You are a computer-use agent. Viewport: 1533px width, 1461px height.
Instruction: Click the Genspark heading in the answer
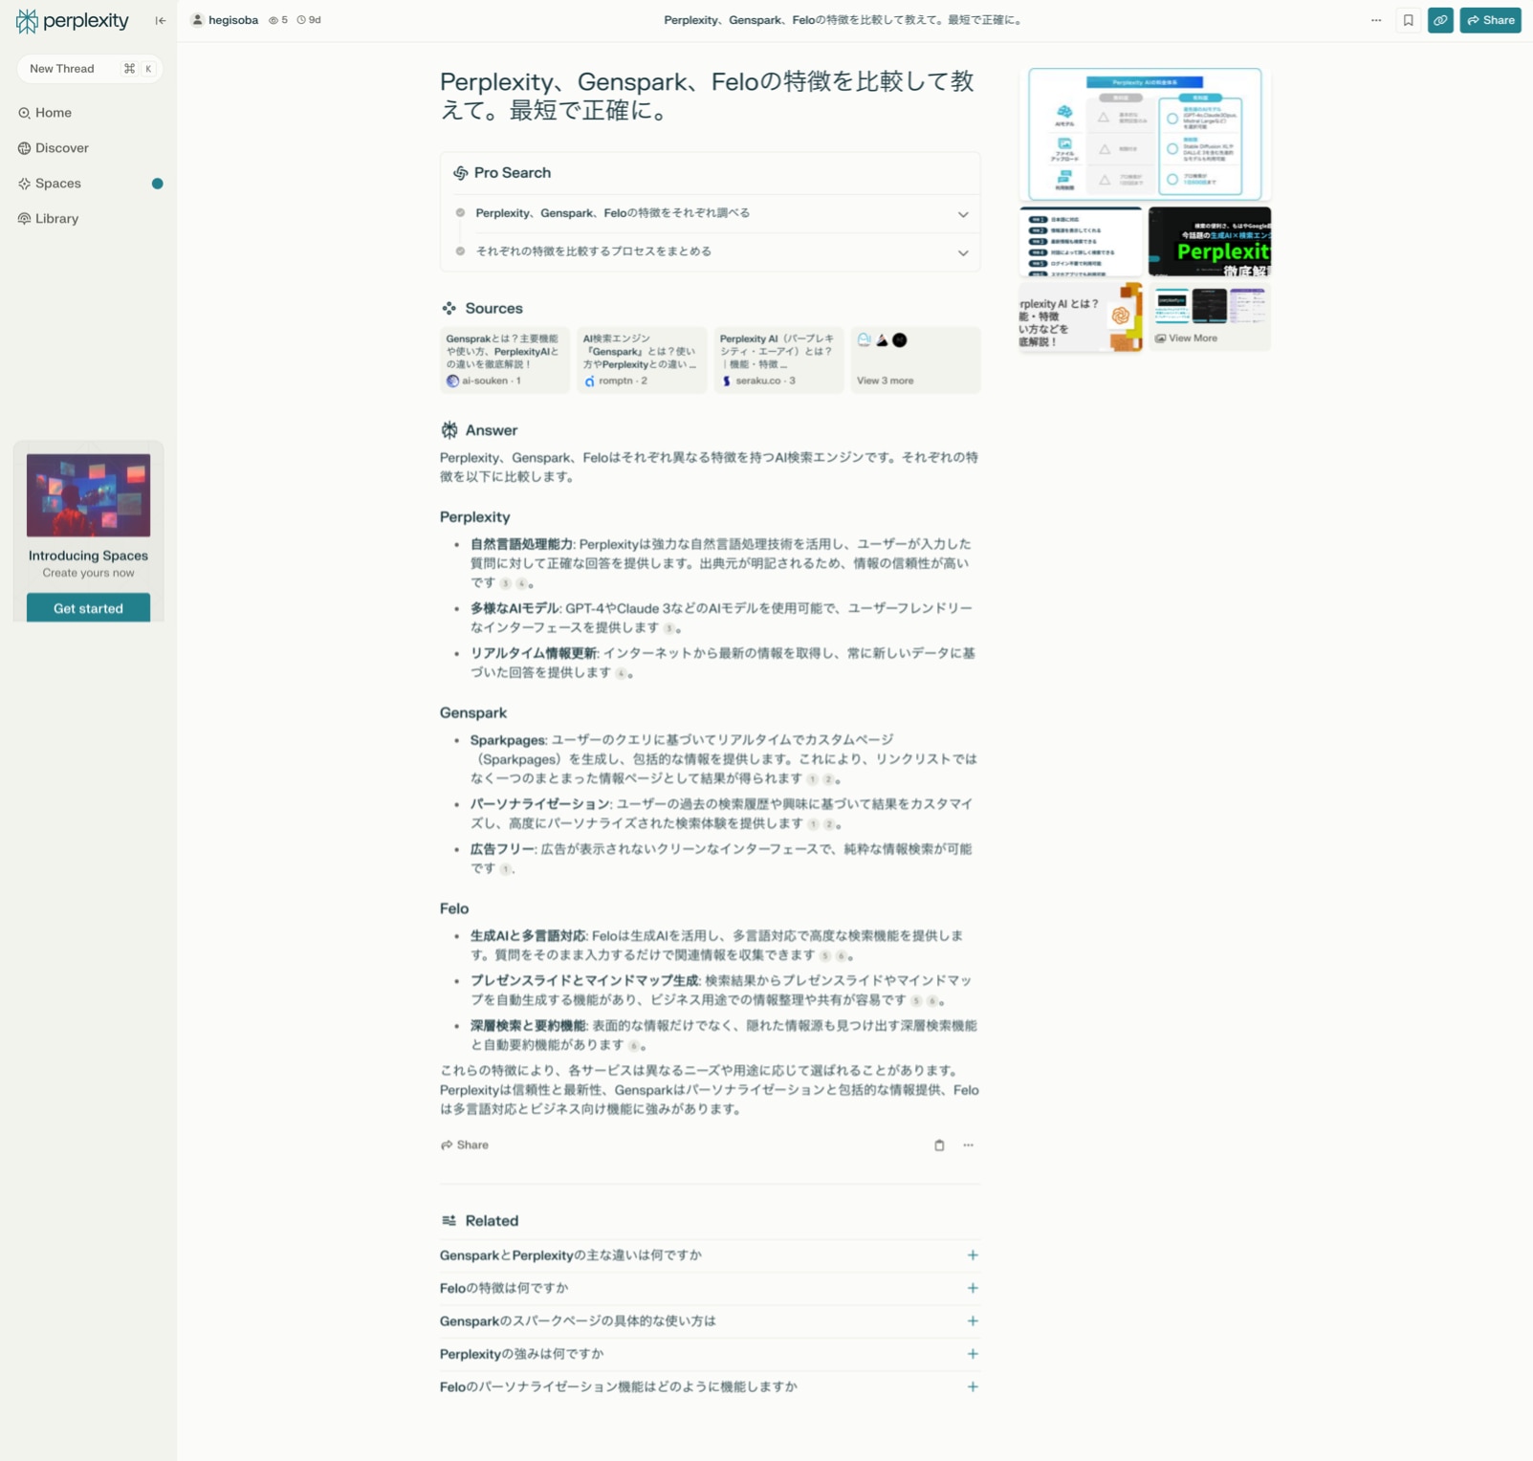click(x=473, y=713)
